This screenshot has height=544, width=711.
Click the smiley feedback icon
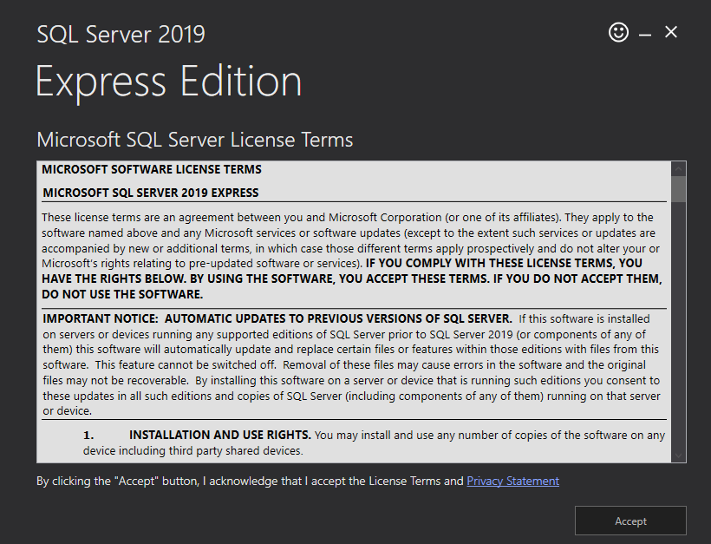(618, 32)
